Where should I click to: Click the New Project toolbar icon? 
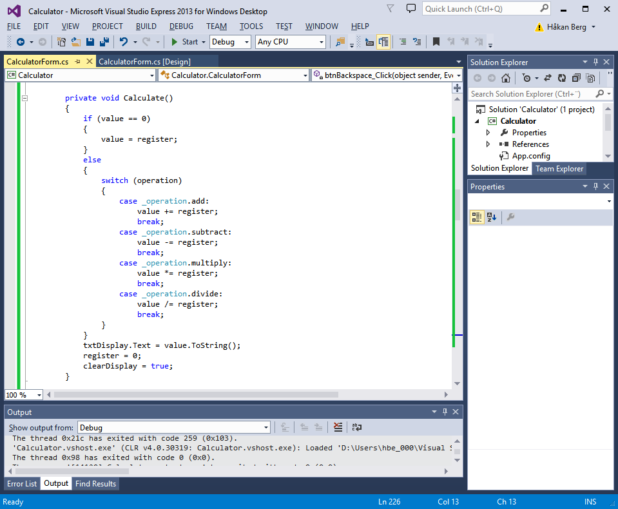click(x=61, y=42)
